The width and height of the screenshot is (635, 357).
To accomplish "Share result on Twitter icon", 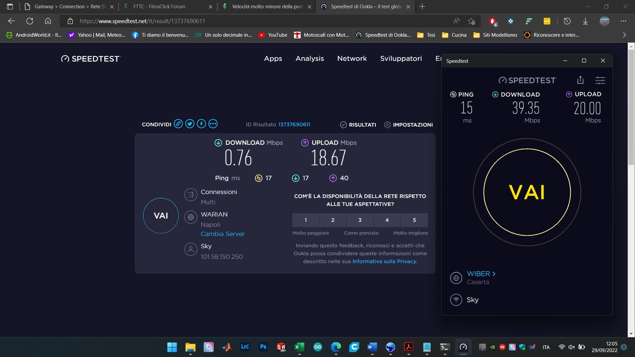I will click(190, 124).
